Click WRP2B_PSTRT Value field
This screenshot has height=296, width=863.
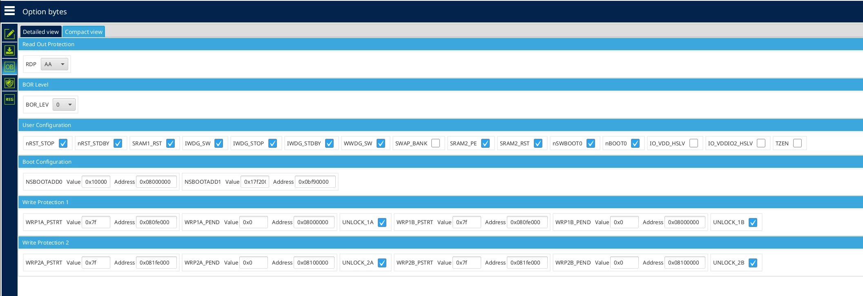point(467,263)
